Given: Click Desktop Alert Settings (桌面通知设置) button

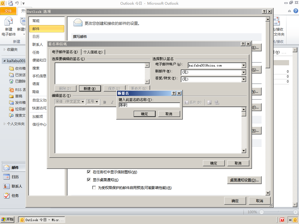Looking at the screenshot, I should (244, 180).
